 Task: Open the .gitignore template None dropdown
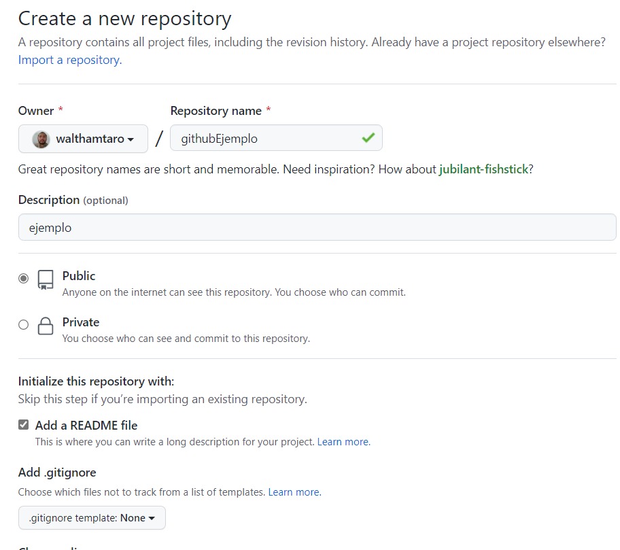tap(92, 517)
